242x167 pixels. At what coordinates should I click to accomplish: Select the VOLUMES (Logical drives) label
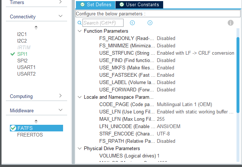128,156
